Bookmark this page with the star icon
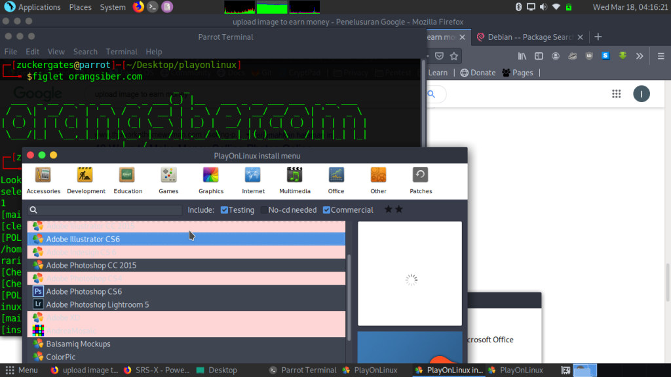The width and height of the screenshot is (671, 377). [454, 56]
